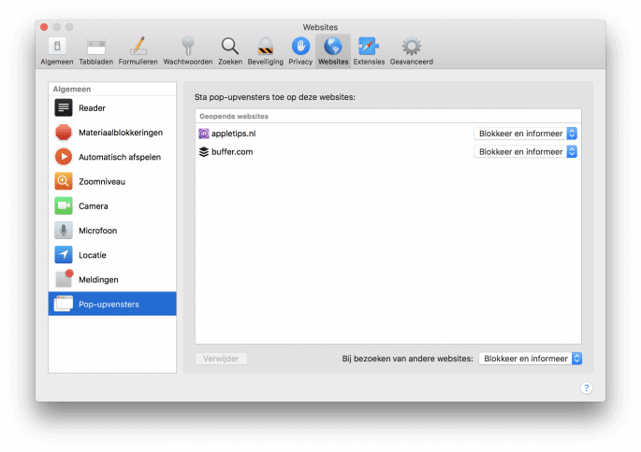The image size is (641, 452).
Task: Open the Beveiliging padlock pane
Action: click(266, 51)
